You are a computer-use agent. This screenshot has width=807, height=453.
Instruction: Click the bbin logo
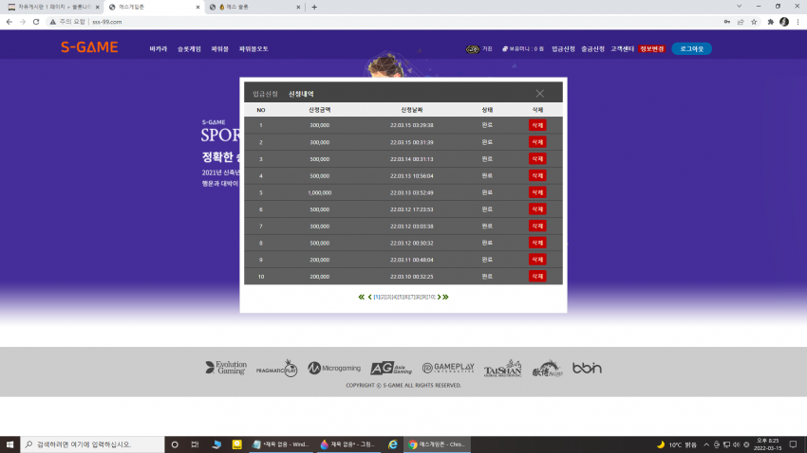coord(587,368)
